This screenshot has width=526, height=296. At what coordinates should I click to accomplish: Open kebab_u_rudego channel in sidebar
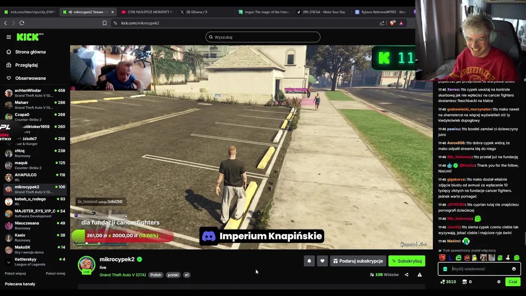(35, 201)
